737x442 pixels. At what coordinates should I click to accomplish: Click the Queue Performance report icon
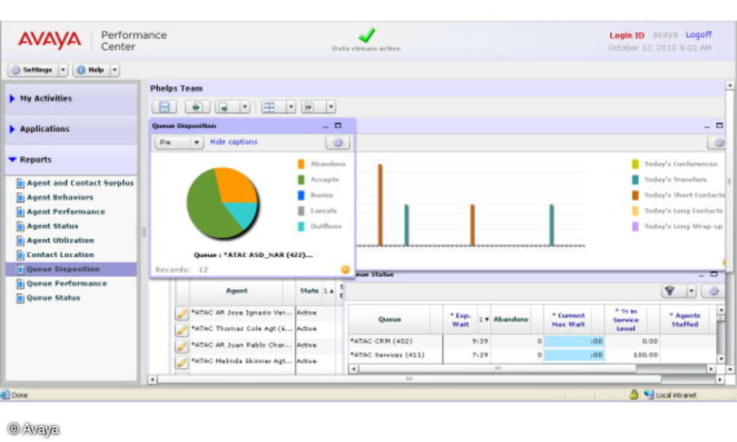click(20, 284)
